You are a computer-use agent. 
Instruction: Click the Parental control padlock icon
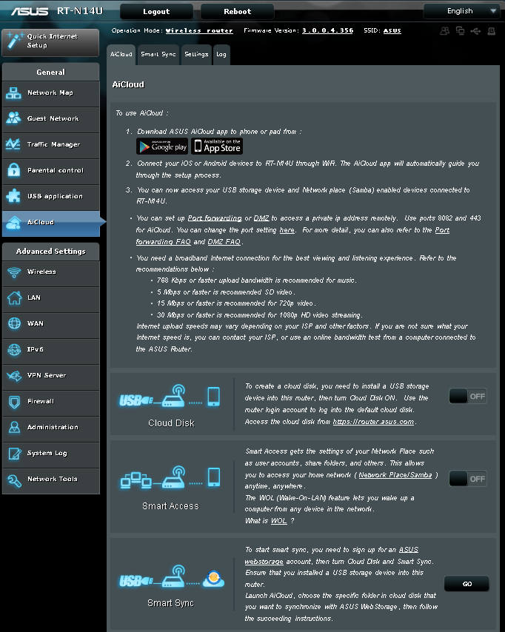(14, 169)
